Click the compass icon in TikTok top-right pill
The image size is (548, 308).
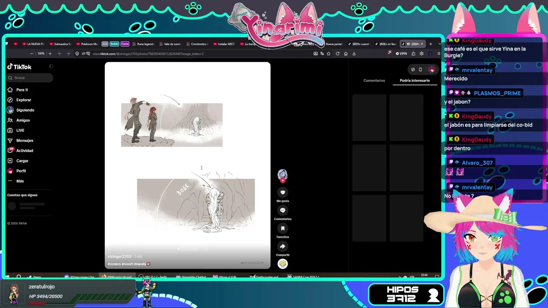tap(413, 69)
